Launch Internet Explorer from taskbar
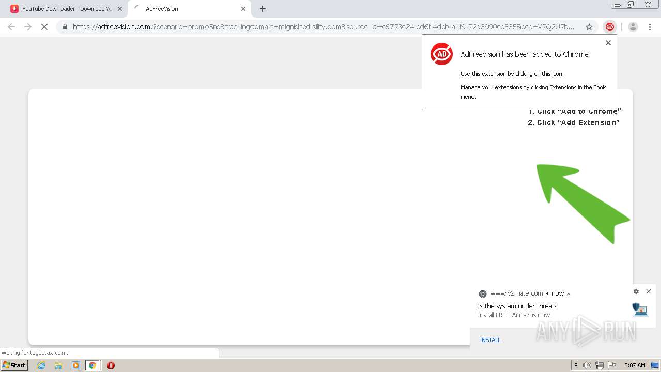This screenshot has height=372, width=661. [41, 365]
